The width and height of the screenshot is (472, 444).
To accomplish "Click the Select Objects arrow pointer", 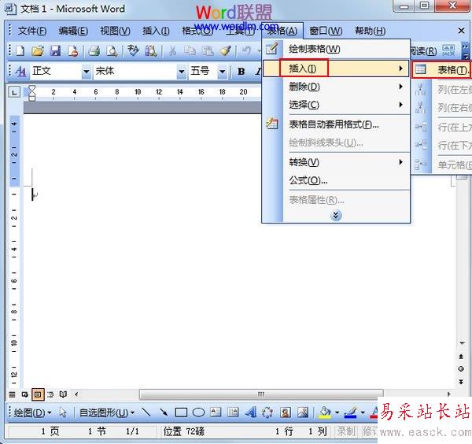I will click(x=63, y=413).
